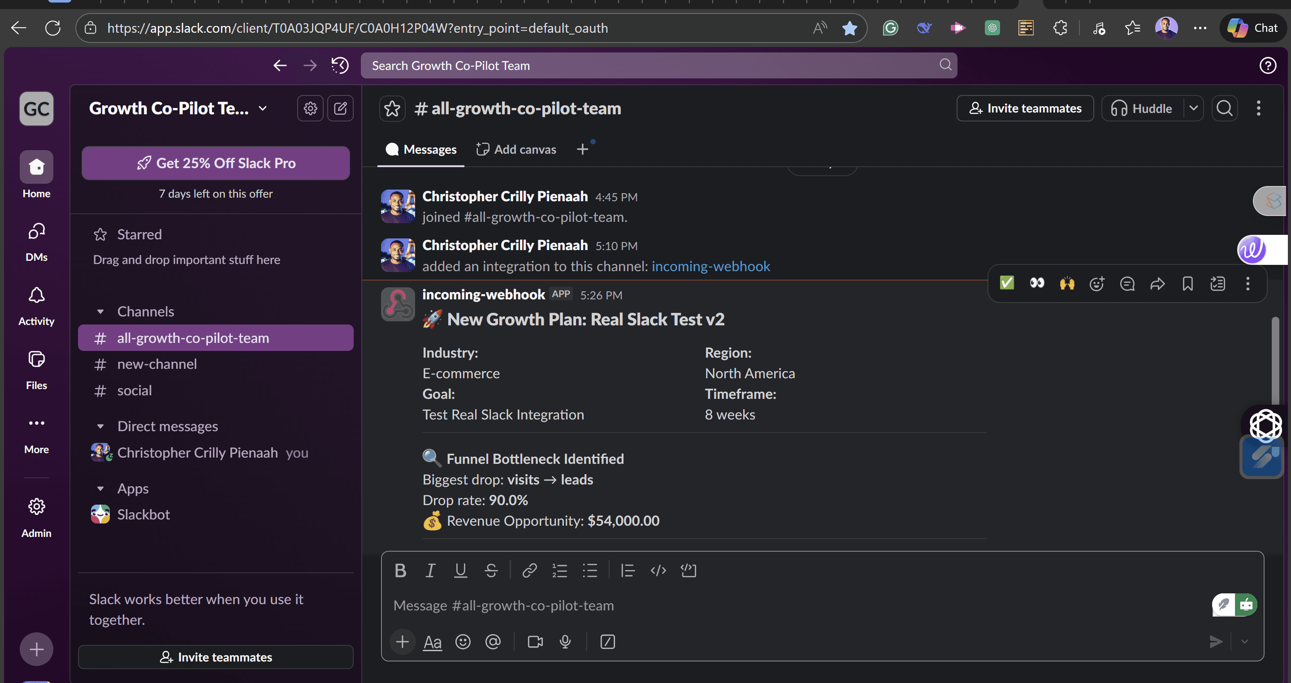1291x683 pixels.
Task: Open add reaction picker on message
Action: coord(1097,283)
